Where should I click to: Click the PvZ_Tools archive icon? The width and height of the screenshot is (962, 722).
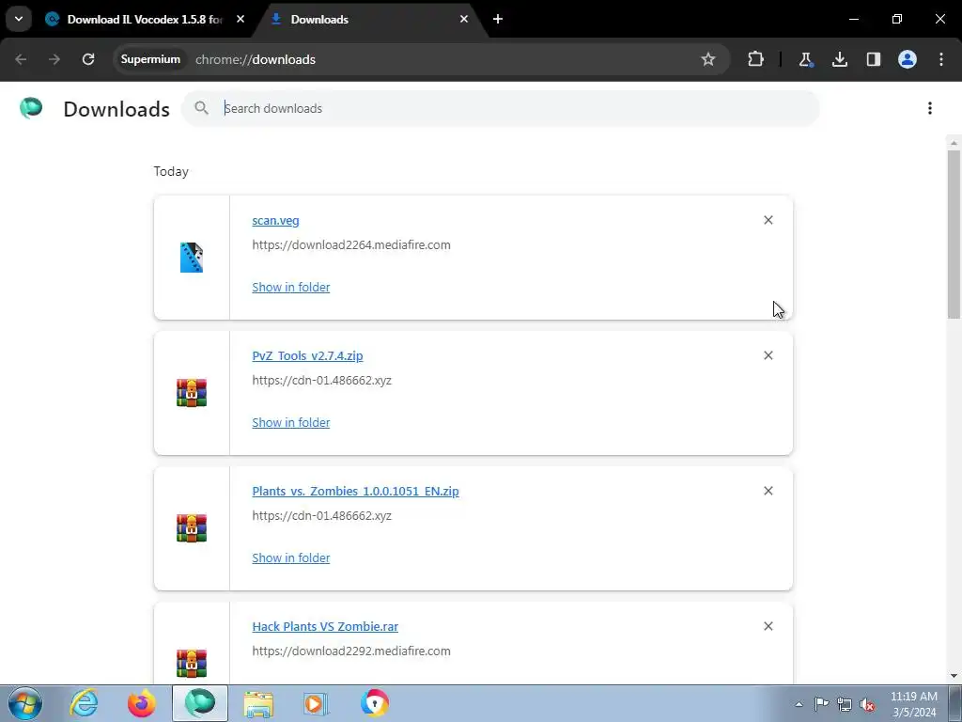(x=192, y=393)
